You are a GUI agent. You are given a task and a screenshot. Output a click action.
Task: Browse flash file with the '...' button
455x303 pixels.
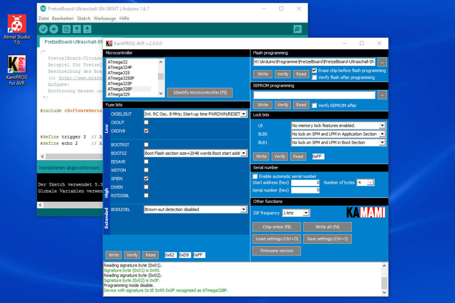pyautogui.click(x=381, y=62)
